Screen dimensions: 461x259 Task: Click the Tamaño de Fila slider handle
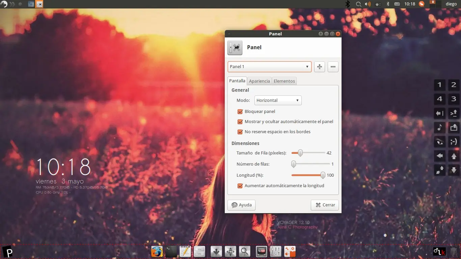click(x=300, y=153)
